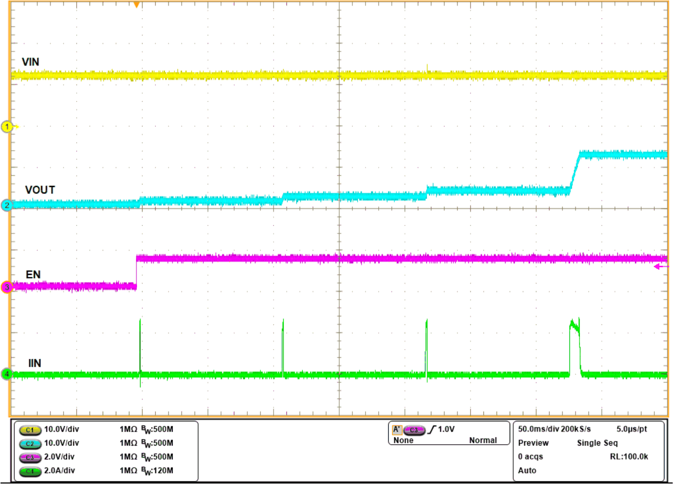Click the orange trigger position marker arrow

point(137,5)
